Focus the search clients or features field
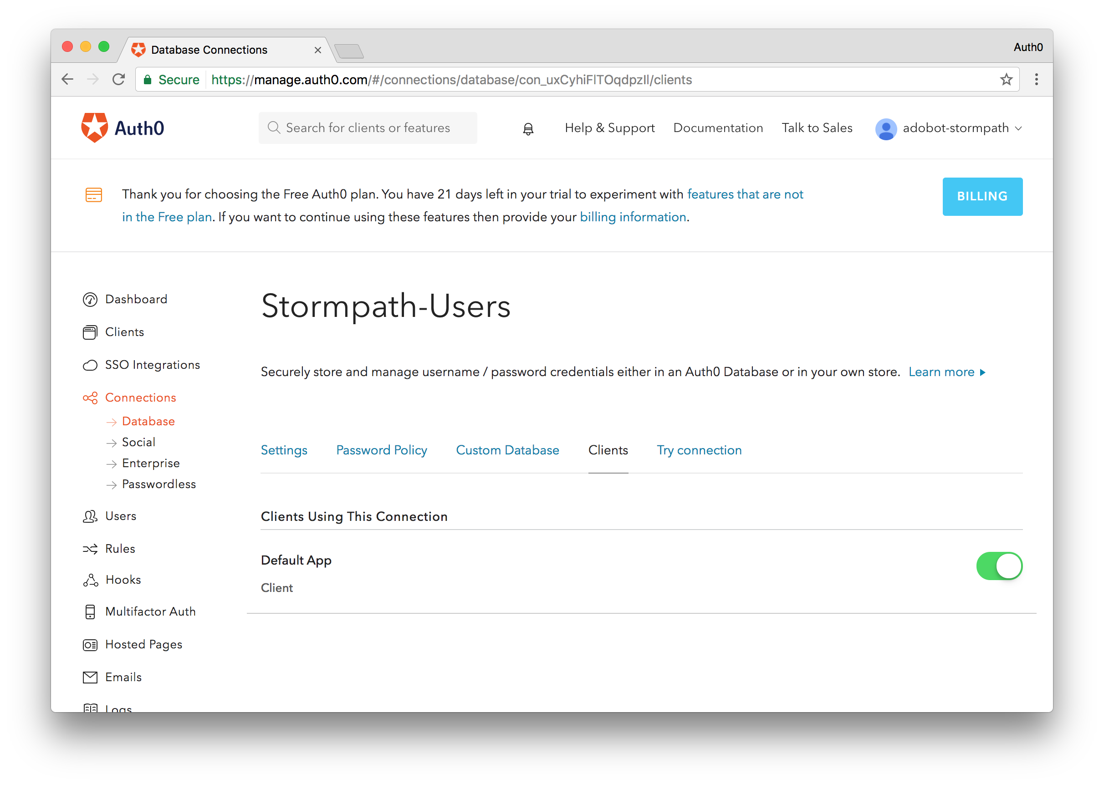The image size is (1104, 785). [368, 128]
